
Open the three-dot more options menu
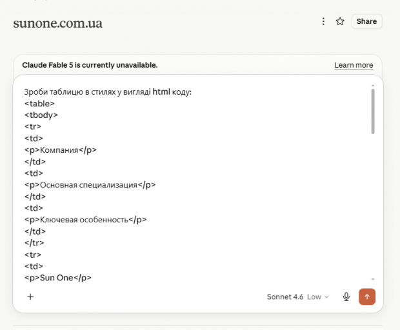click(323, 21)
